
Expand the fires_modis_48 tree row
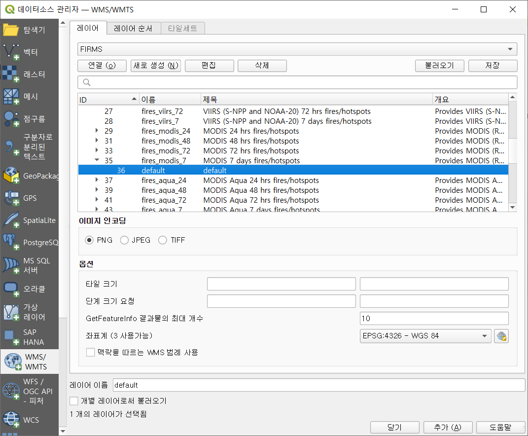97,140
